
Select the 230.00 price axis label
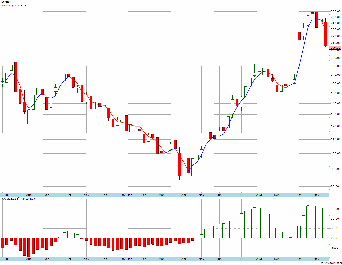click(336, 30)
